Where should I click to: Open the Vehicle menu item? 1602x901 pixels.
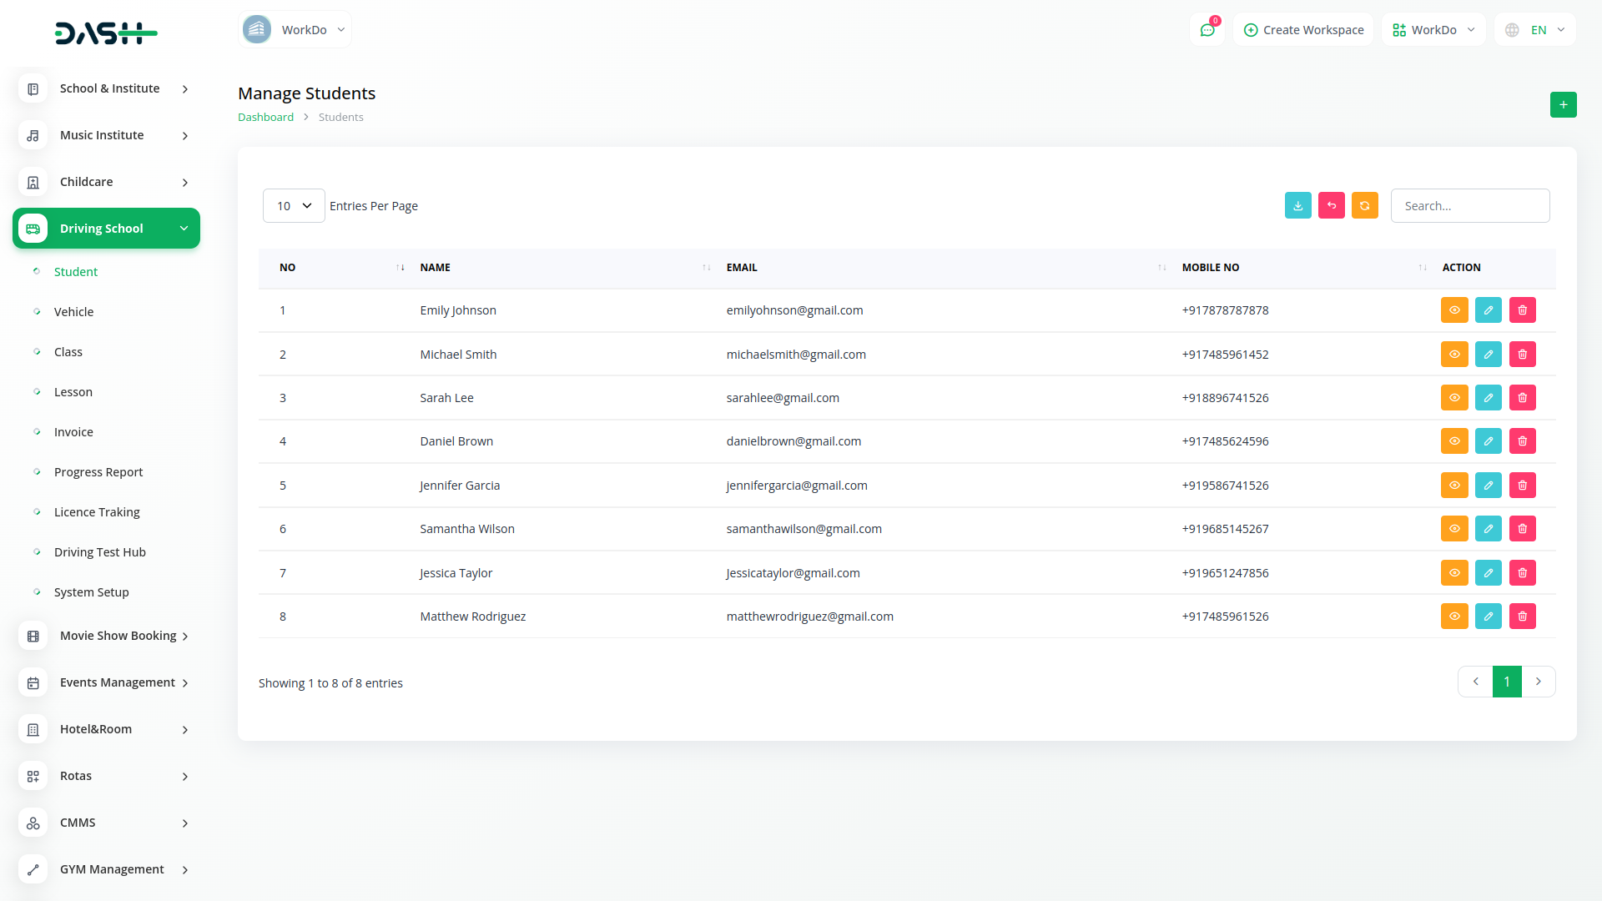pos(73,312)
